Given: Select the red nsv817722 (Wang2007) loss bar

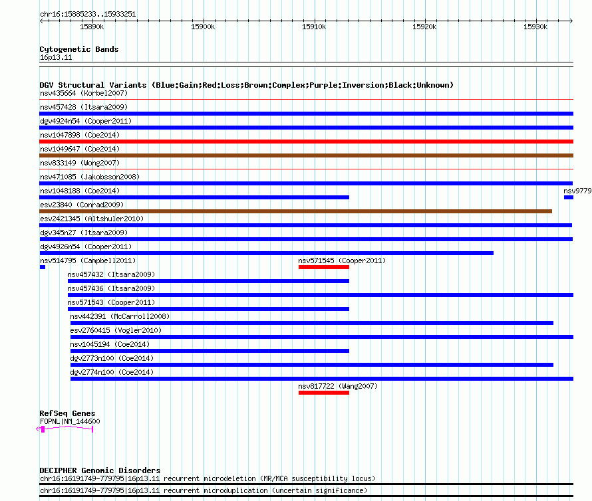Looking at the screenshot, I should point(323,393).
